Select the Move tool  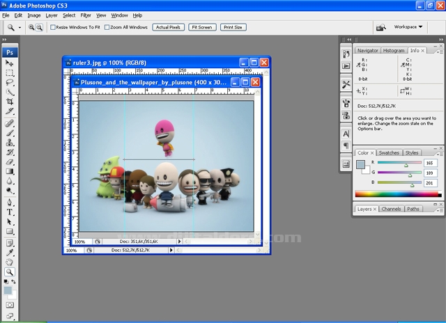coord(9,63)
